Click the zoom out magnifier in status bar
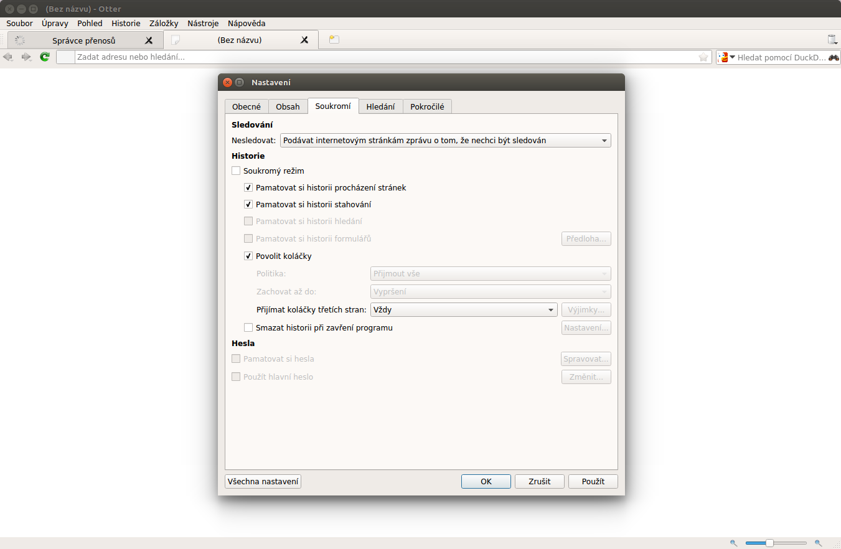Screen dimensions: 841x549 (734, 543)
